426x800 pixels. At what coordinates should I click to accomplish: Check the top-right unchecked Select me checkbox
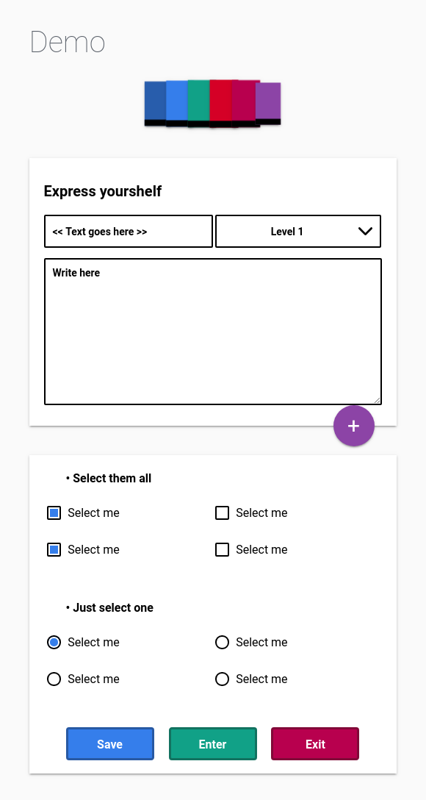coord(222,512)
